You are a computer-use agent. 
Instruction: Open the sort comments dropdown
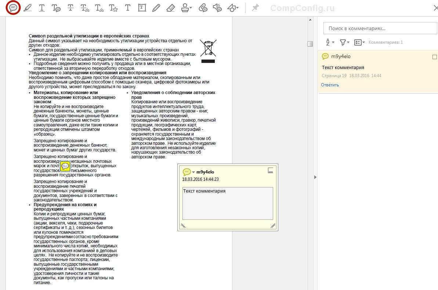pos(330,43)
